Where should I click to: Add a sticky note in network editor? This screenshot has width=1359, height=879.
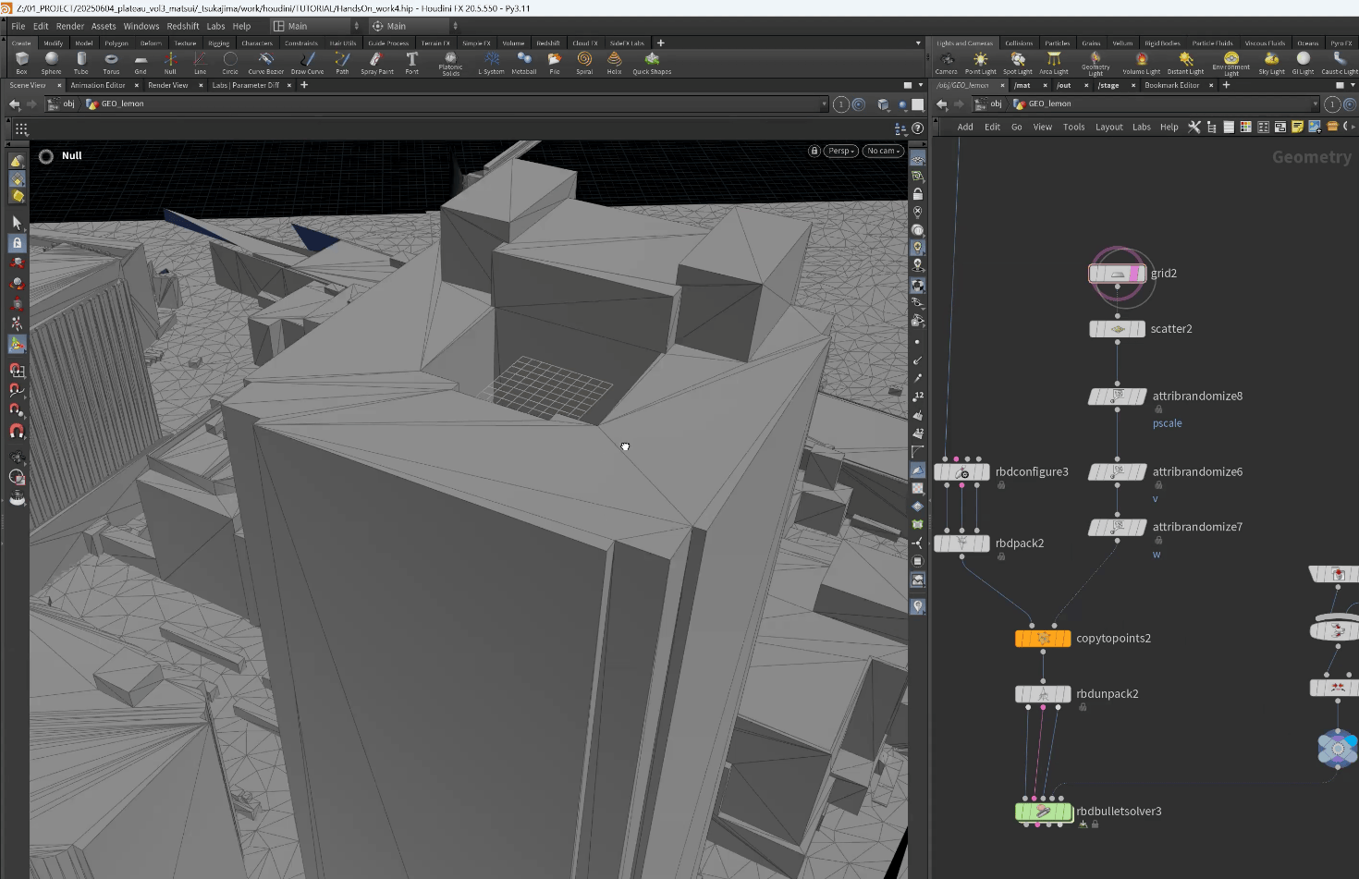tap(1297, 127)
